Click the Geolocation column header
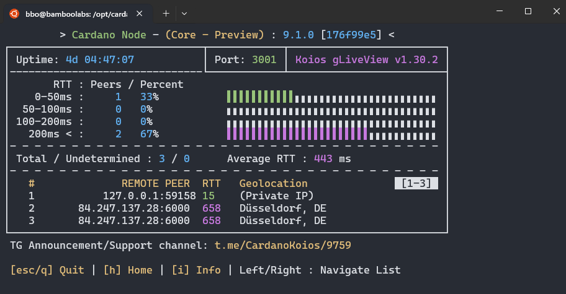The image size is (566, 294). click(273, 184)
